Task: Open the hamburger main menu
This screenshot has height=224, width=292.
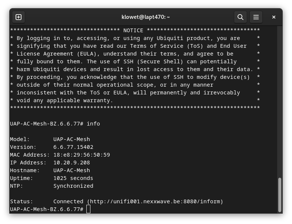Action: tap(256, 17)
